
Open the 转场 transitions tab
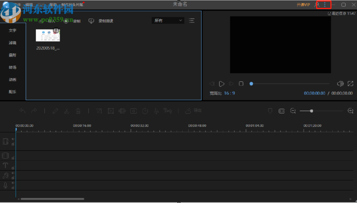point(13,67)
